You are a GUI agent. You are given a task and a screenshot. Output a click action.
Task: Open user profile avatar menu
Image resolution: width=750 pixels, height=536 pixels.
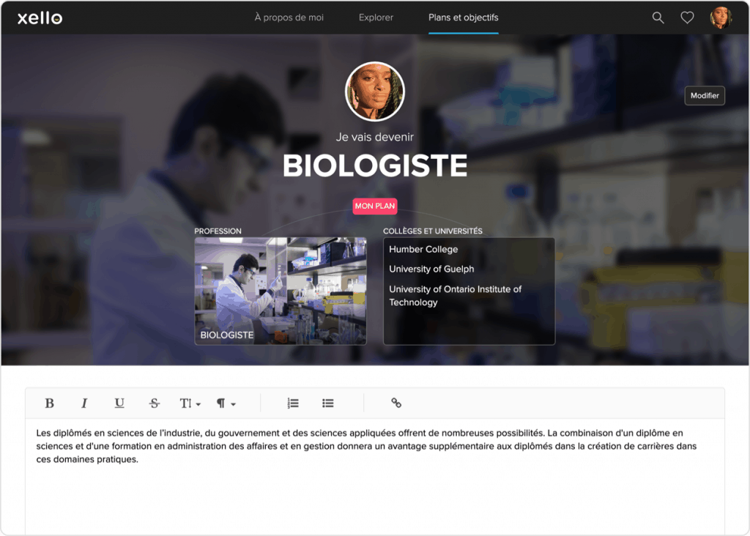coord(721,18)
